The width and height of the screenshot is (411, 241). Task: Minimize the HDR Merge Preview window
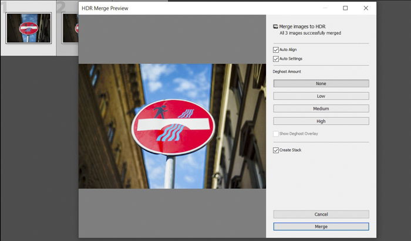(325, 8)
